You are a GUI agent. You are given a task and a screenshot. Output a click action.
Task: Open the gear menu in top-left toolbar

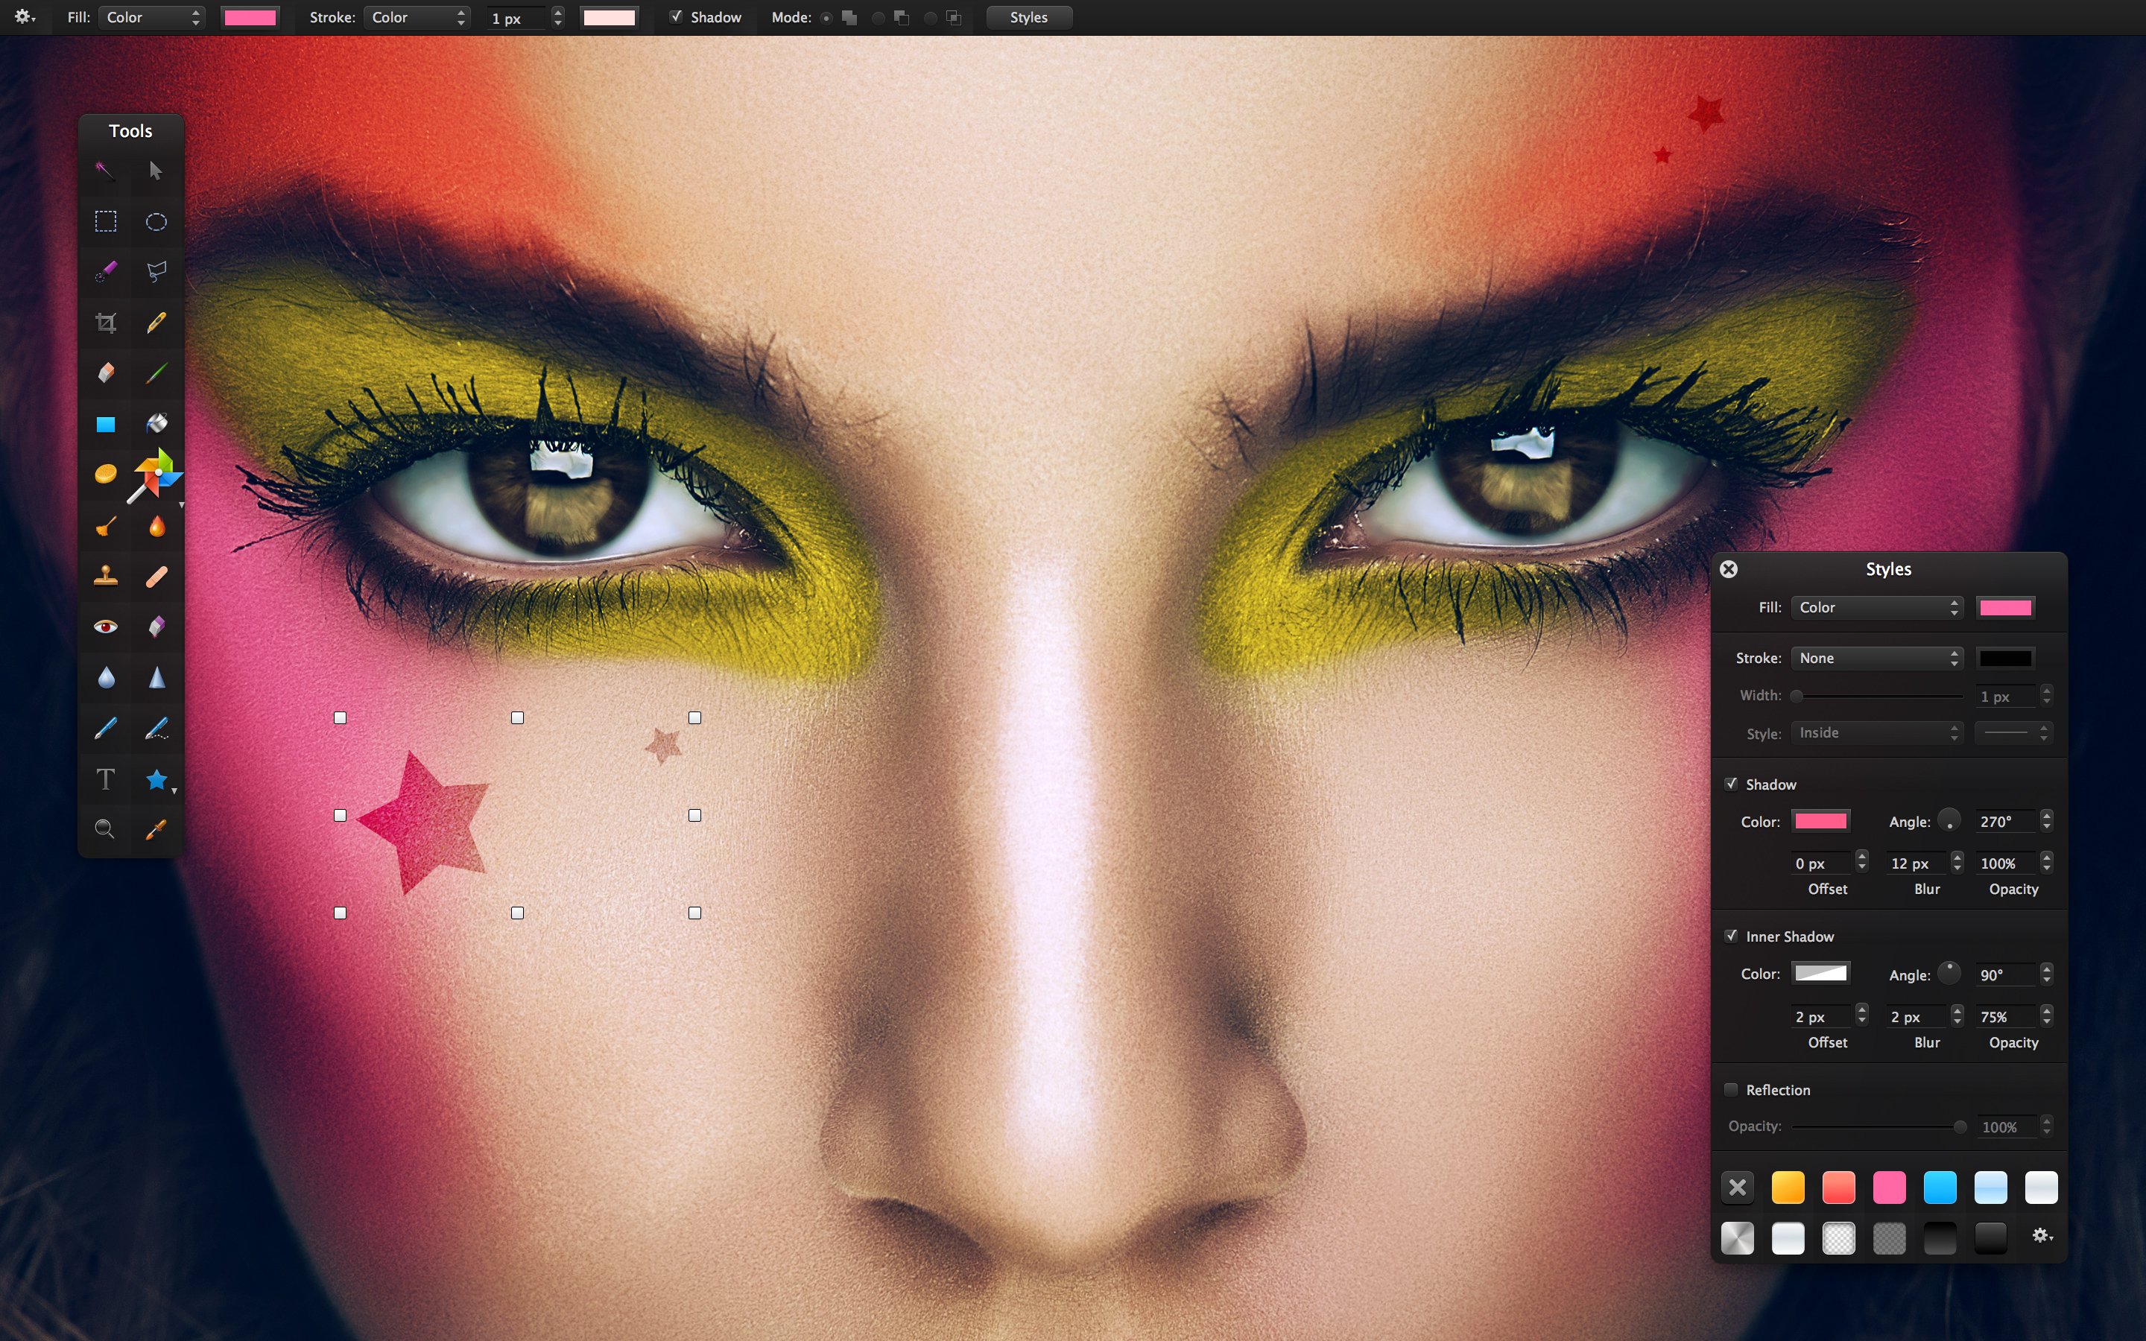25,18
